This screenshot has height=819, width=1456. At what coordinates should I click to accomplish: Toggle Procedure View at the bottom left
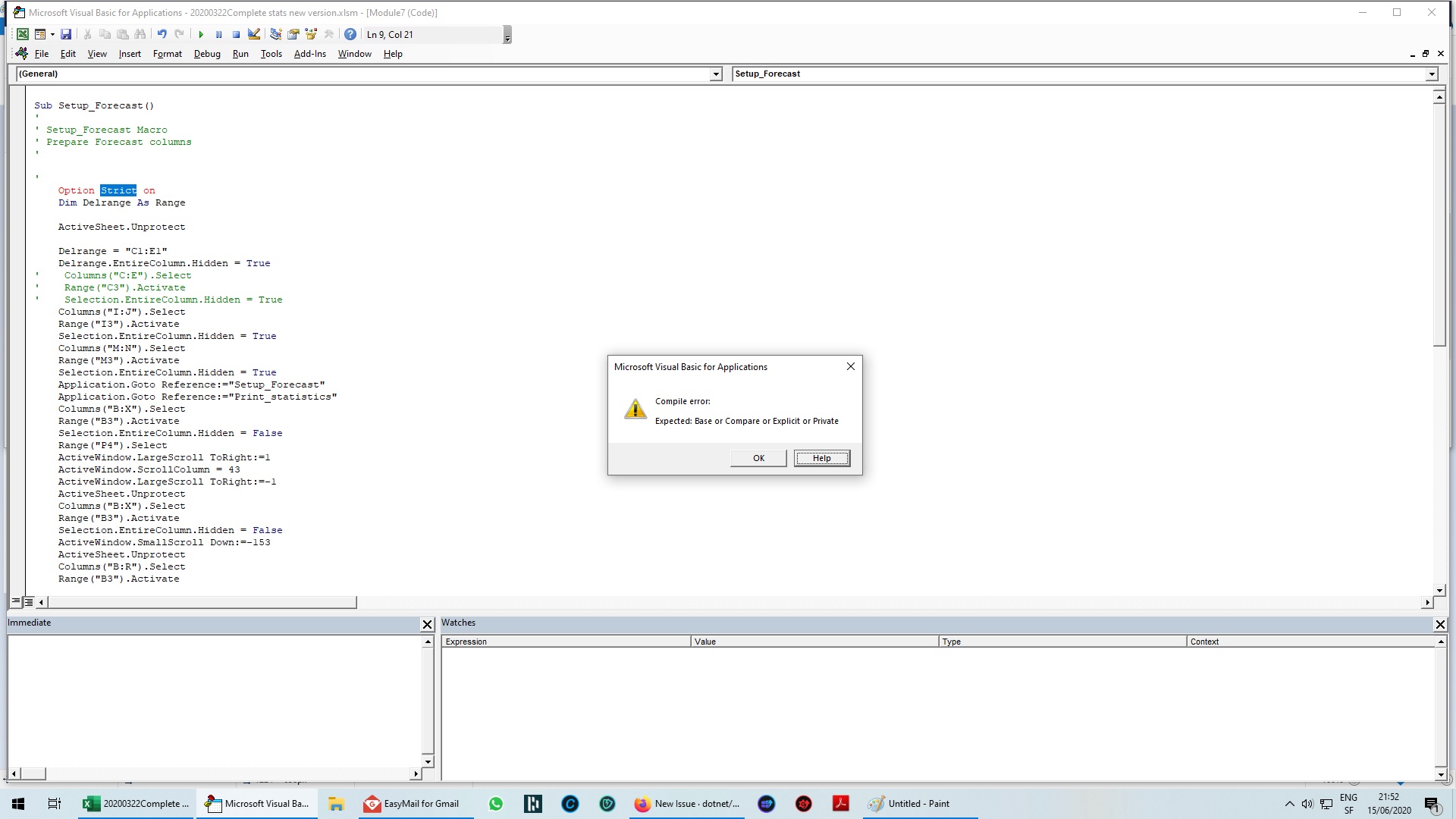(15, 601)
